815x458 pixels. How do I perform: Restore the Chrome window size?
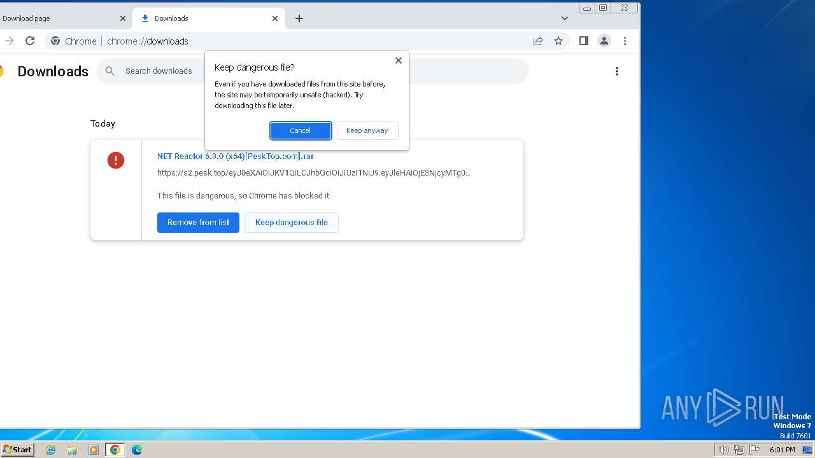click(x=603, y=8)
